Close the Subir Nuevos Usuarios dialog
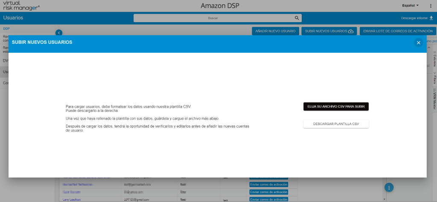 pyautogui.click(x=418, y=43)
